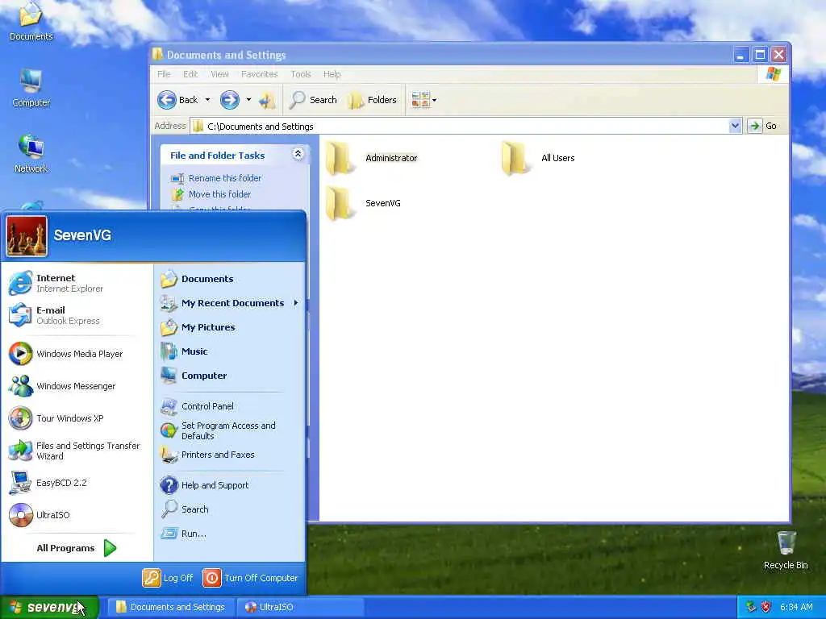Image resolution: width=826 pixels, height=619 pixels.
Task: Open the Tools menu
Action: click(x=301, y=74)
